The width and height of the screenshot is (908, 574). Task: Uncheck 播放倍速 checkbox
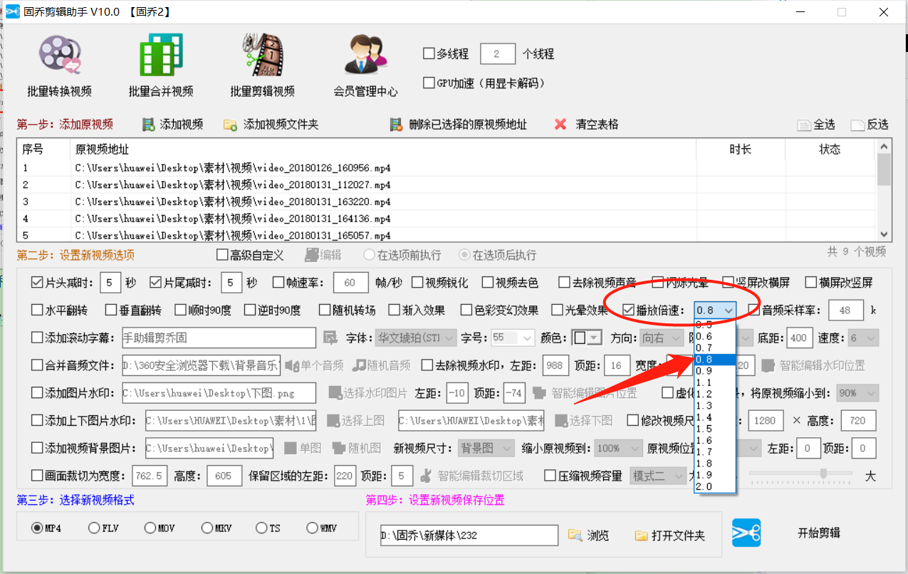click(x=628, y=311)
